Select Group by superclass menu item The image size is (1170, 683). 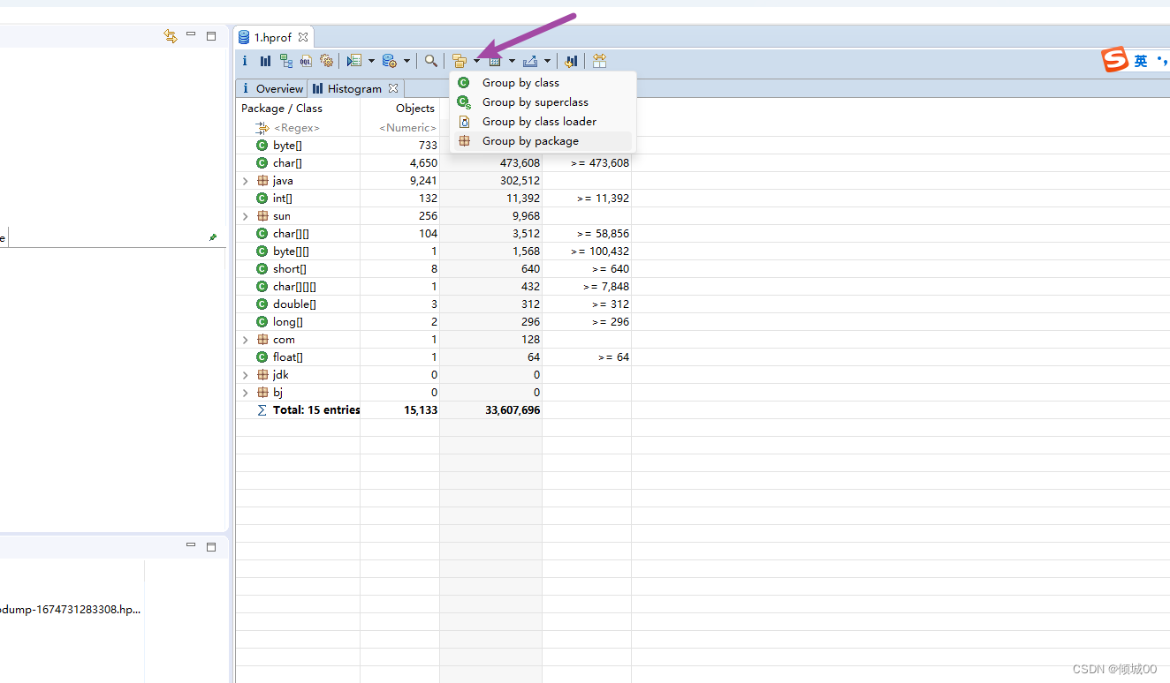tap(543, 102)
